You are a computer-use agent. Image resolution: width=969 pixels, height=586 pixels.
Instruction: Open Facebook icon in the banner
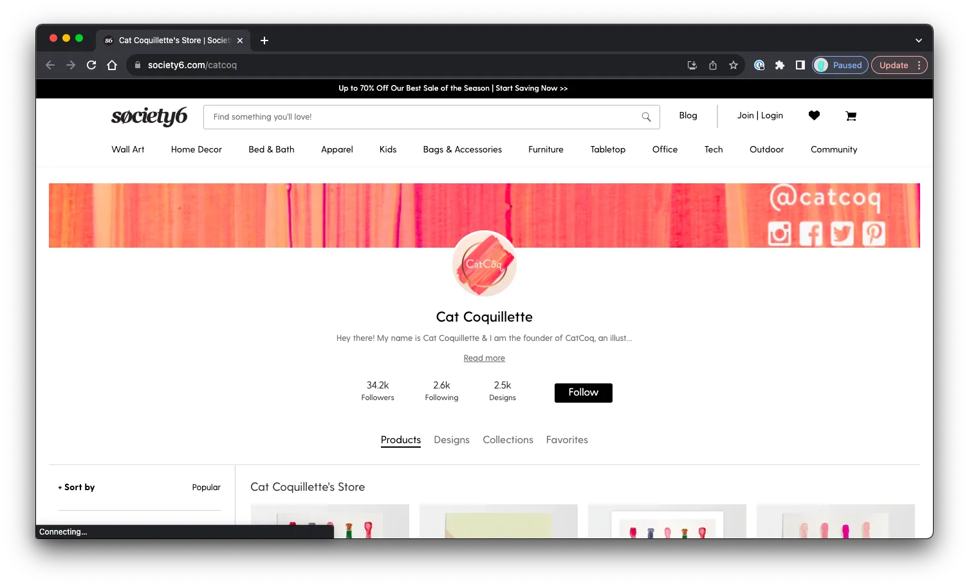811,233
